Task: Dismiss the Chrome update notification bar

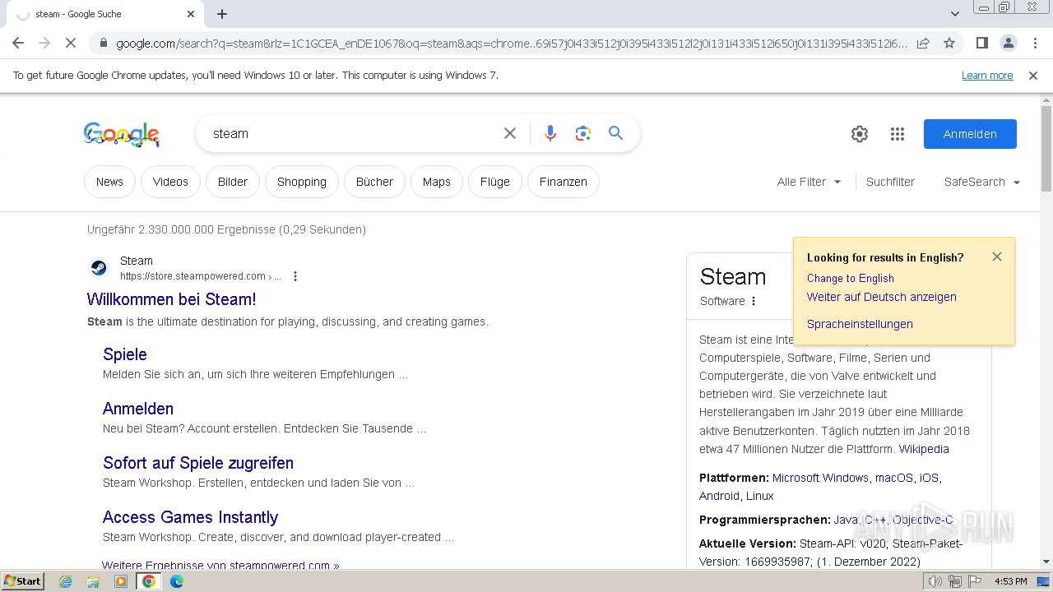Action: [1033, 76]
